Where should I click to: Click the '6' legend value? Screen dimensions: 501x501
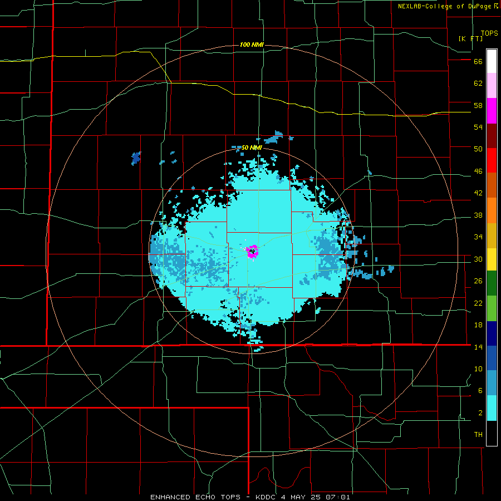pyautogui.click(x=480, y=391)
